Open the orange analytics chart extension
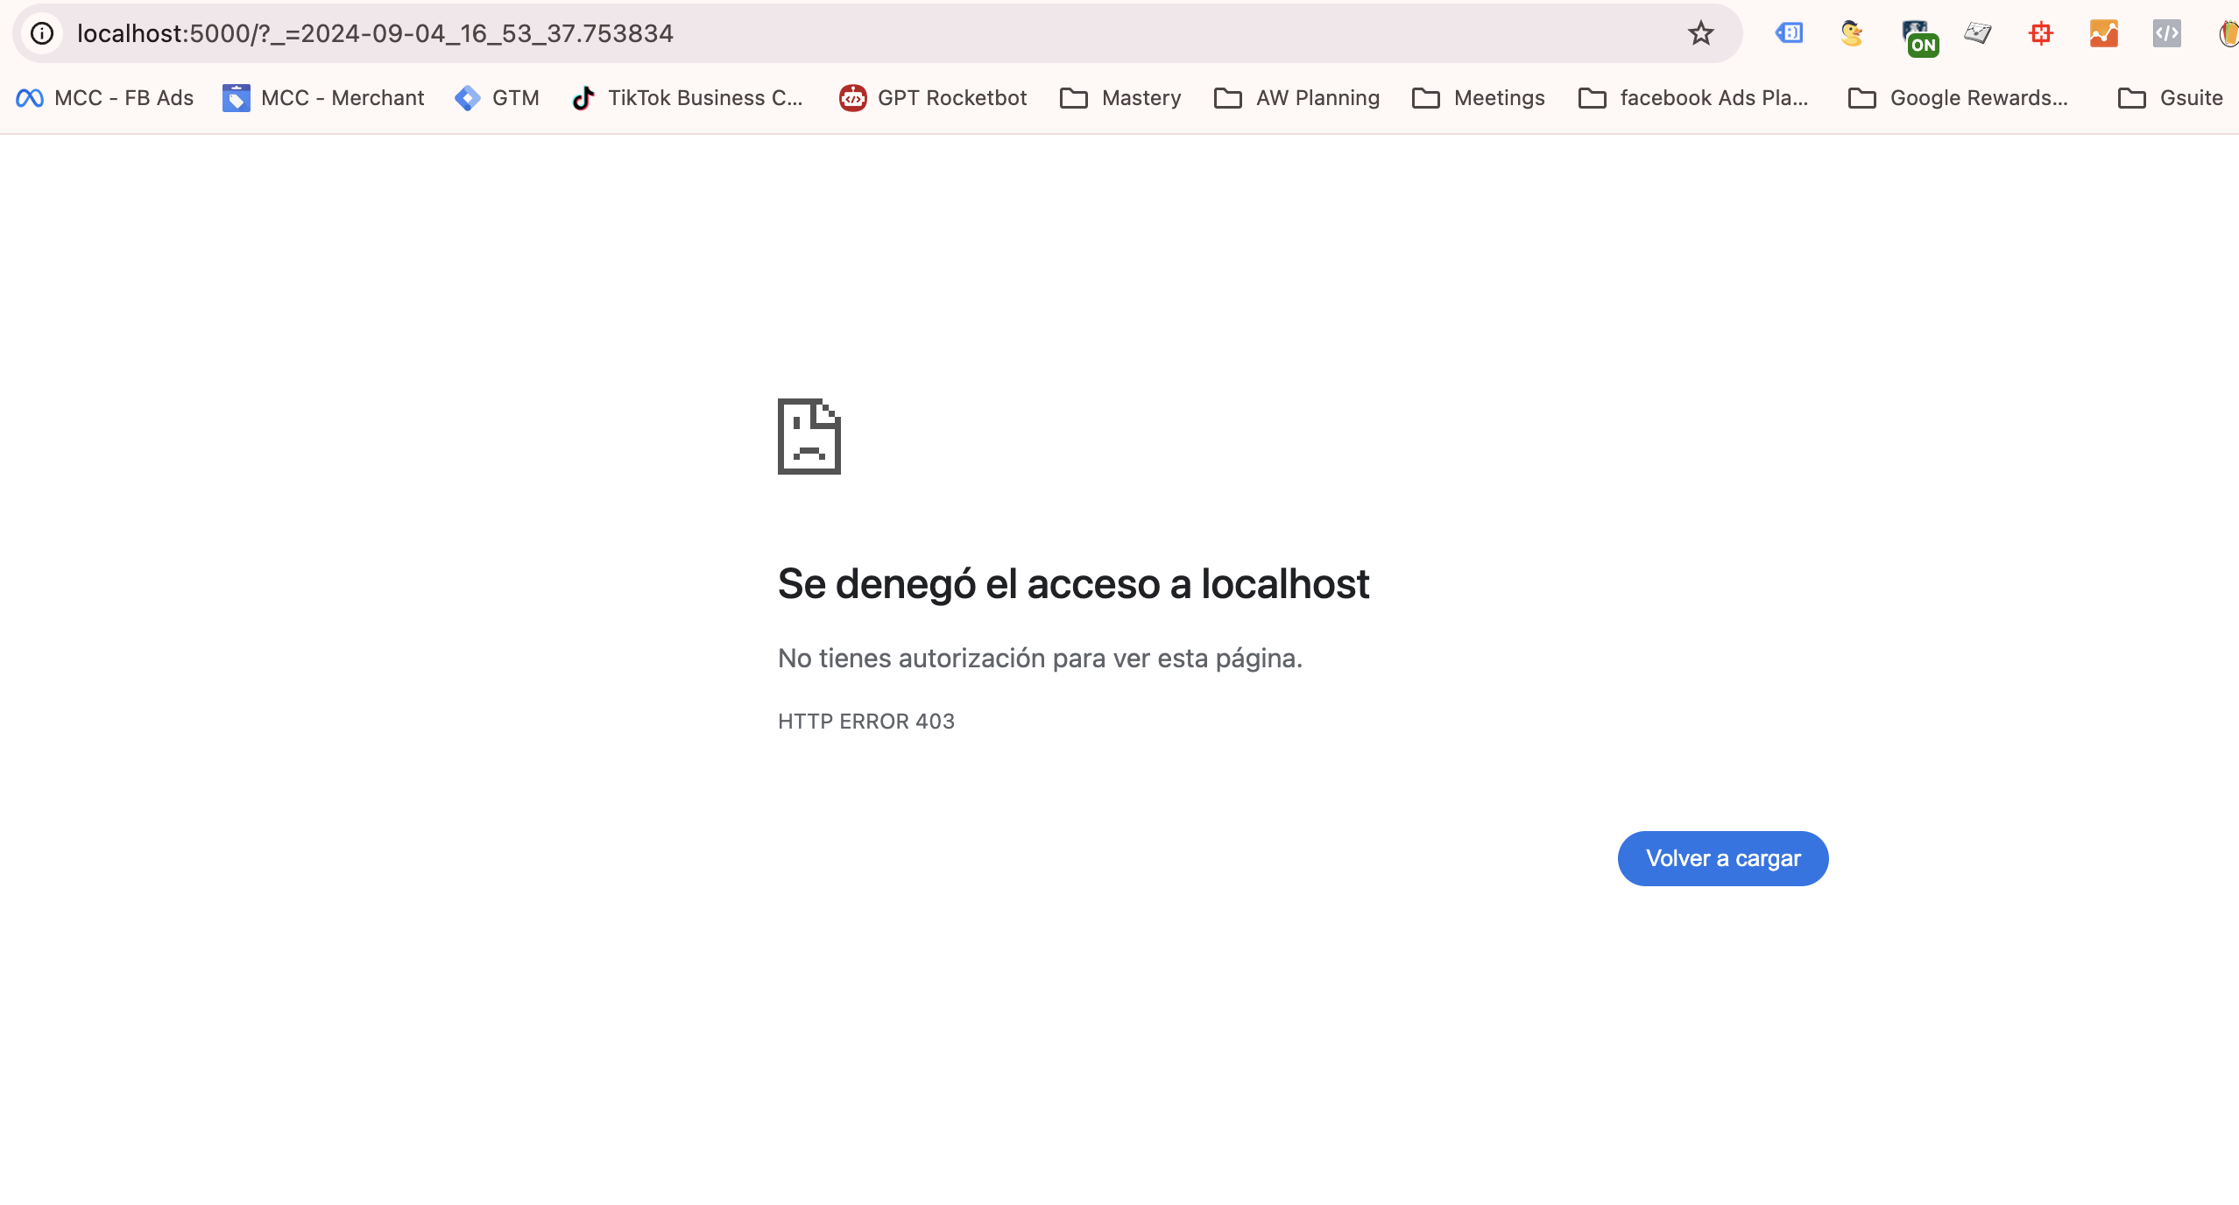Screen dimensions: 2239x1205 (2104, 33)
